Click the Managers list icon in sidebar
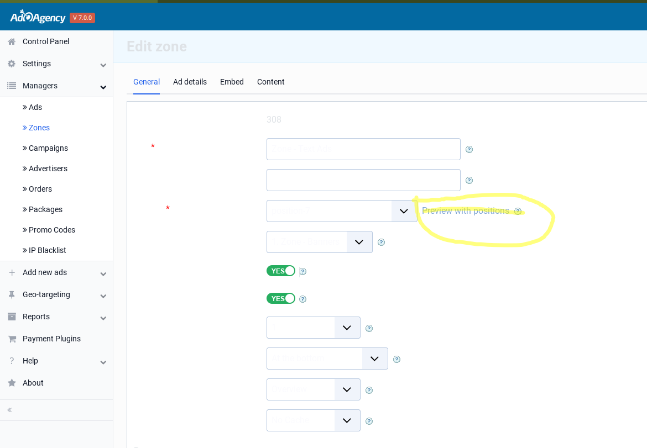Viewport: 647px width, 448px height. (12, 86)
